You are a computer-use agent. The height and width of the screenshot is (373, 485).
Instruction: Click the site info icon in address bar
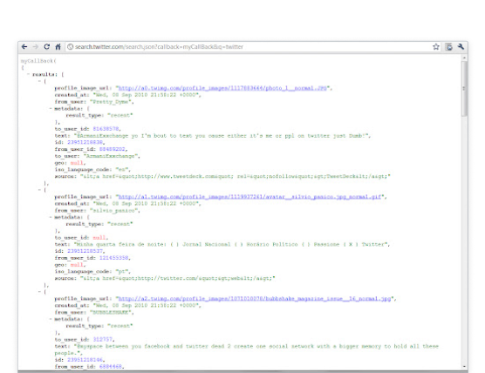coord(70,47)
